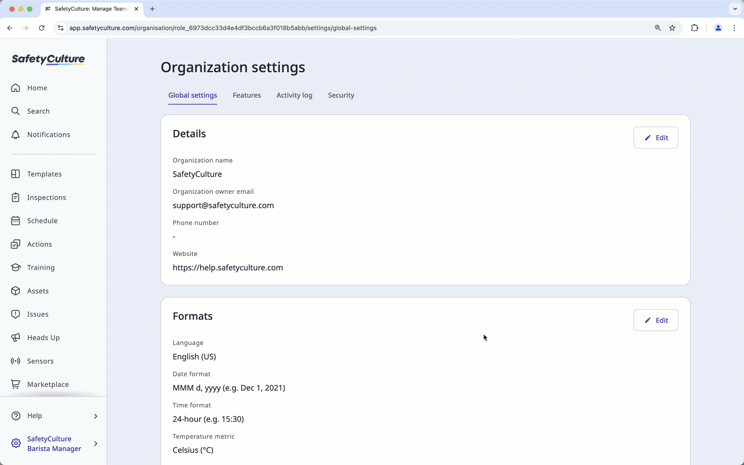Click the website value https://help.safetyculture.com
This screenshot has width=744, height=465.
click(228, 267)
